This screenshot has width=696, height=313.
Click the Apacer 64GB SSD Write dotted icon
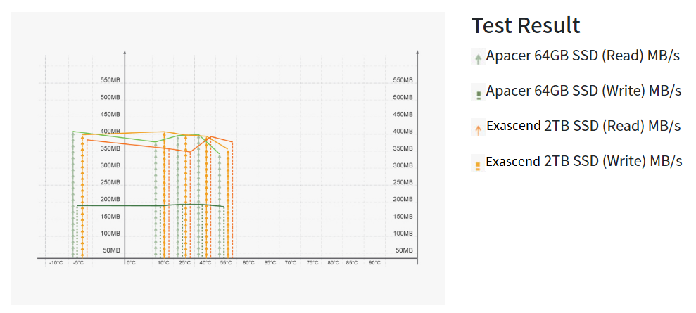coord(479,95)
